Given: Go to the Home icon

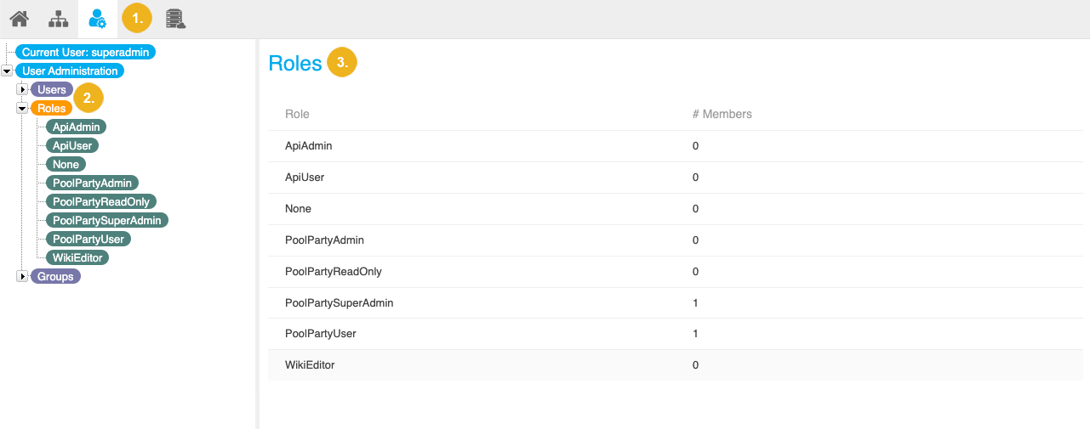Looking at the screenshot, I should [x=19, y=18].
